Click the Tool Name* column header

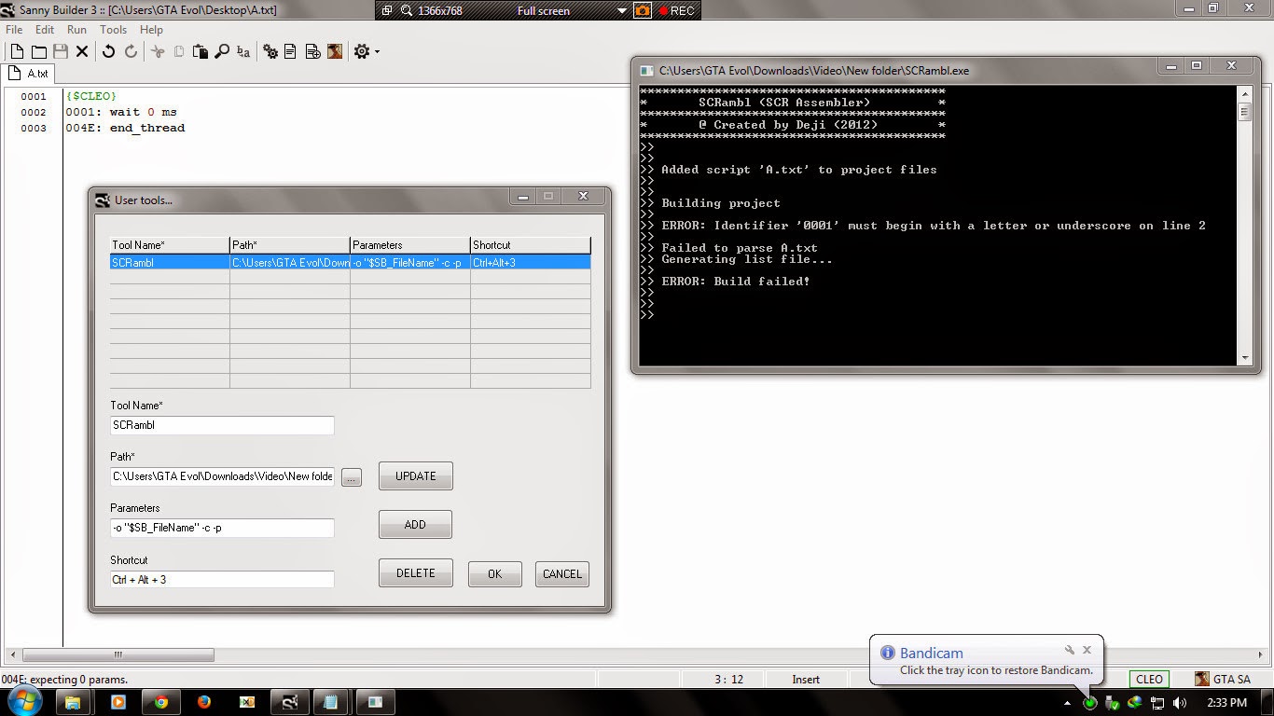tap(170, 245)
